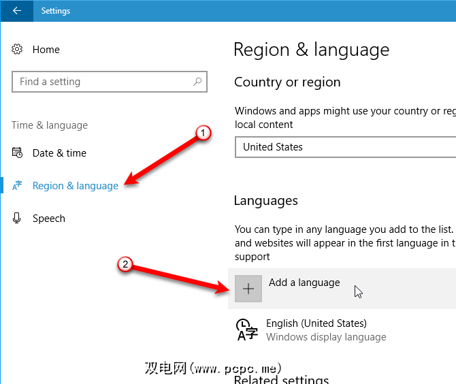Viewport: 456px width, 384px height.
Task: Select English (United States) language entry
Action: point(316,323)
